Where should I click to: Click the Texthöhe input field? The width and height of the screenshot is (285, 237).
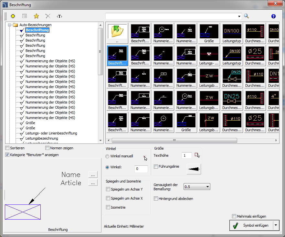coord(186,155)
